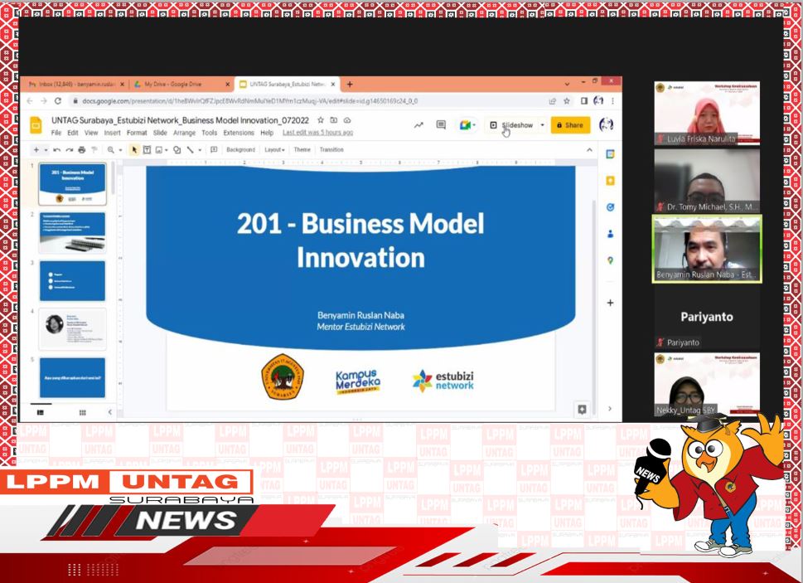This screenshot has height=583, width=803.
Task: Open the Help menu
Action: pos(267,133)
